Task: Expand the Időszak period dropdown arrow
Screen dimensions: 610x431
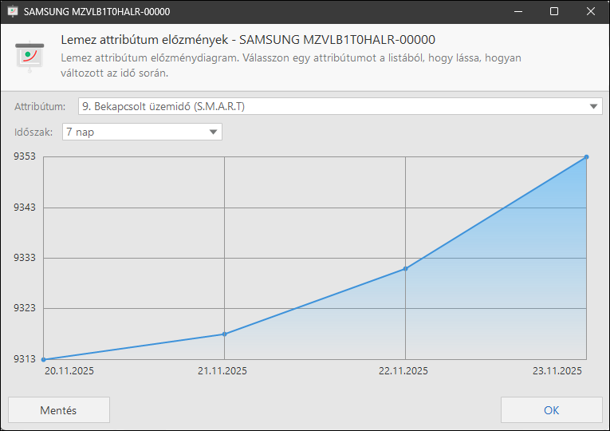Action: click(x=213, y=132)
